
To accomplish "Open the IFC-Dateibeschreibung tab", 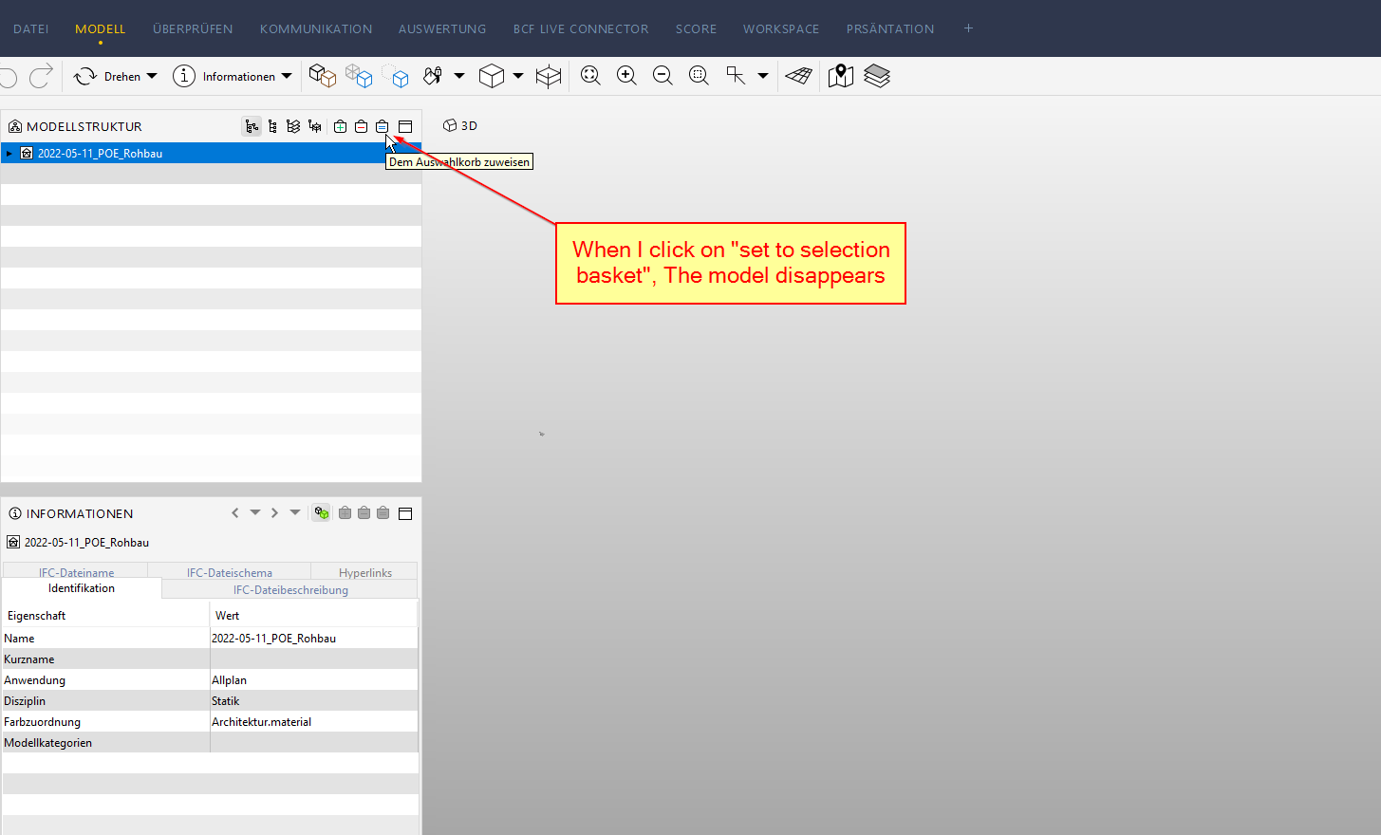I will click(x=290, y=589).
